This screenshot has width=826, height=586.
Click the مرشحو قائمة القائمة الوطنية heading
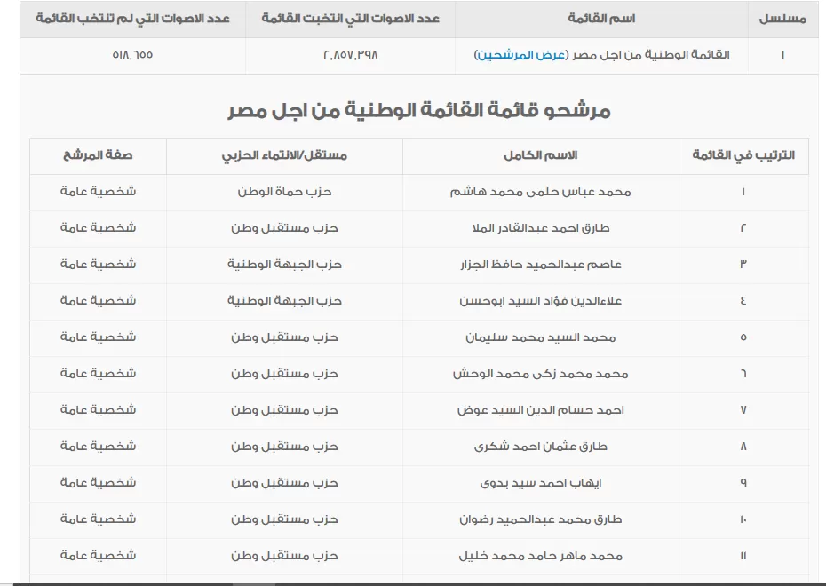(x=418, y=111)
